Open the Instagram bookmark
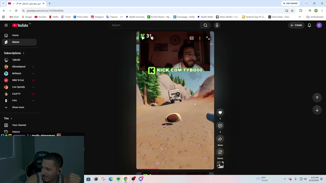This screenshot has height=183, width=326. [97, 17]
